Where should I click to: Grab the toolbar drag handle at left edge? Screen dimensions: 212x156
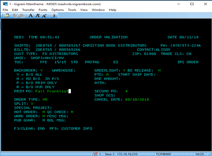tap(2, 16)
